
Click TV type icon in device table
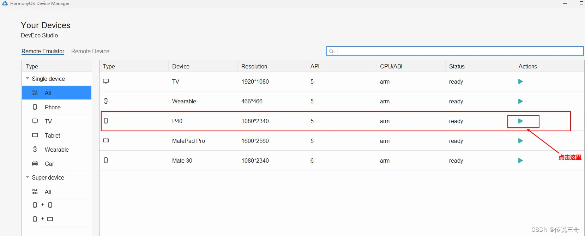coord(106,81)
